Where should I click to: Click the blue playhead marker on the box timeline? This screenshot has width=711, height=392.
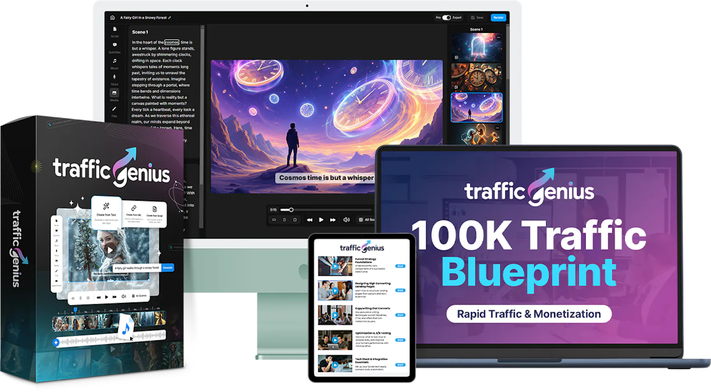pos(75,310)
